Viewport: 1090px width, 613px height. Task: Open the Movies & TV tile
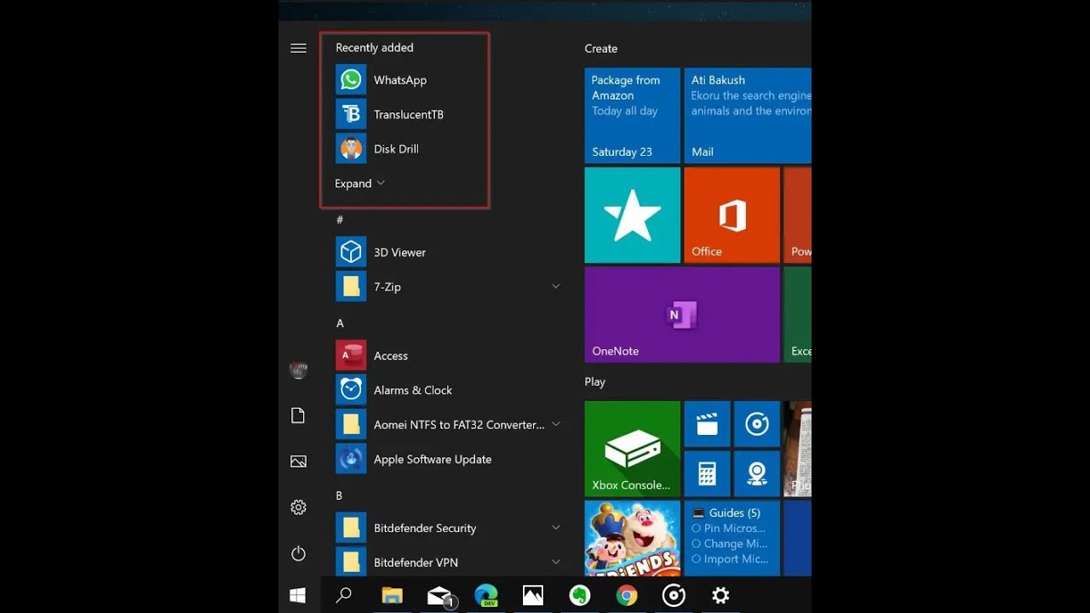(707, 424)
